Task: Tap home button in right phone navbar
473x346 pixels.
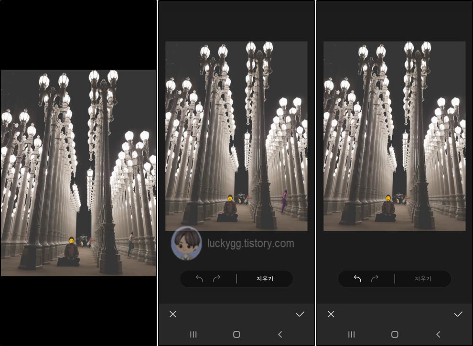Action: [395, 334]
